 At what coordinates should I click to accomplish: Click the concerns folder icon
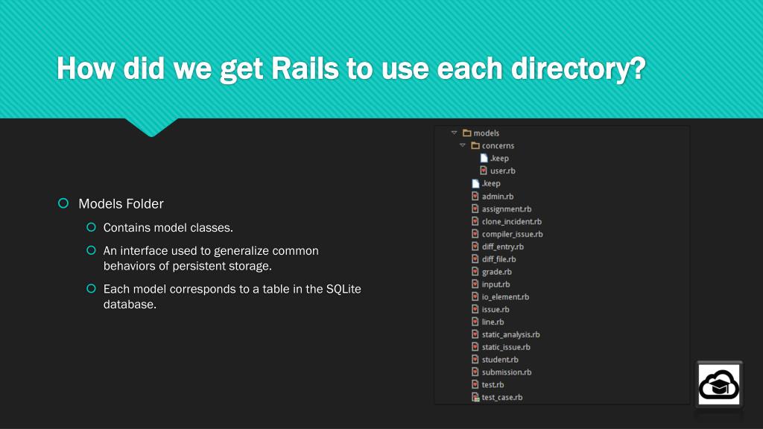click(475, 145)
